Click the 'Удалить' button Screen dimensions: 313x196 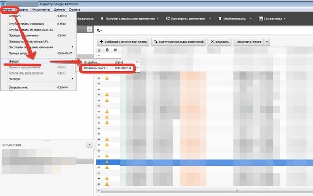219,42
